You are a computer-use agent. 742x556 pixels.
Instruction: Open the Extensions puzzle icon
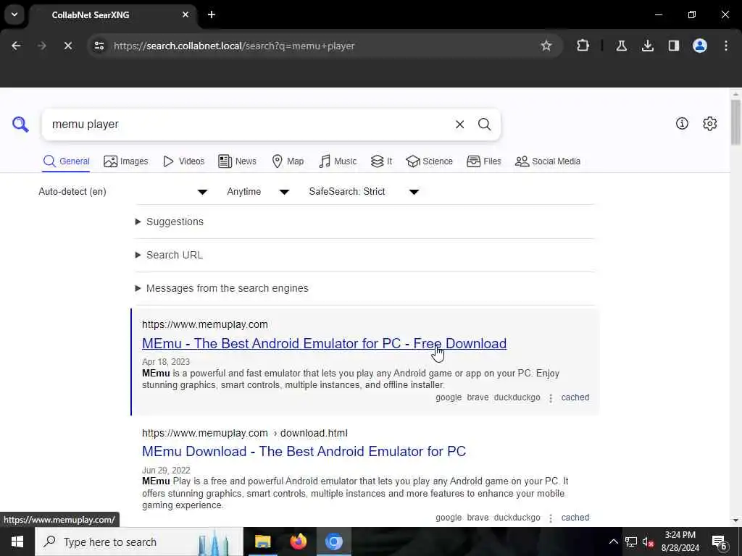tap(583, 46)
